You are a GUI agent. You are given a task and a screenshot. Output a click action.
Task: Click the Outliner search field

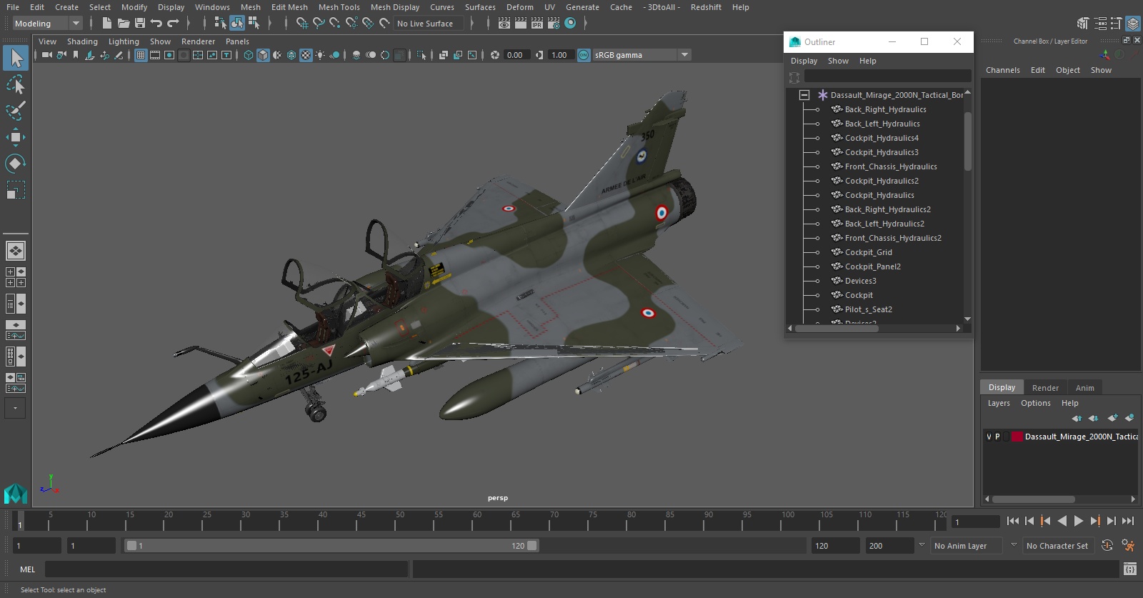pyautogui.click(x=887, y=76)
